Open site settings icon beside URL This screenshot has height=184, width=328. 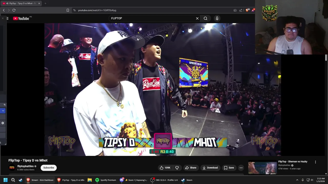point(74,10)
